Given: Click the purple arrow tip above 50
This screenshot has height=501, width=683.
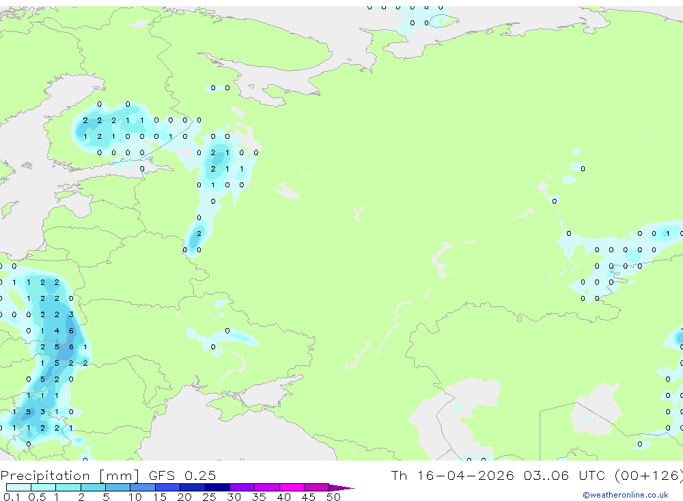Looking at the screenshot, I should point(341,488).
